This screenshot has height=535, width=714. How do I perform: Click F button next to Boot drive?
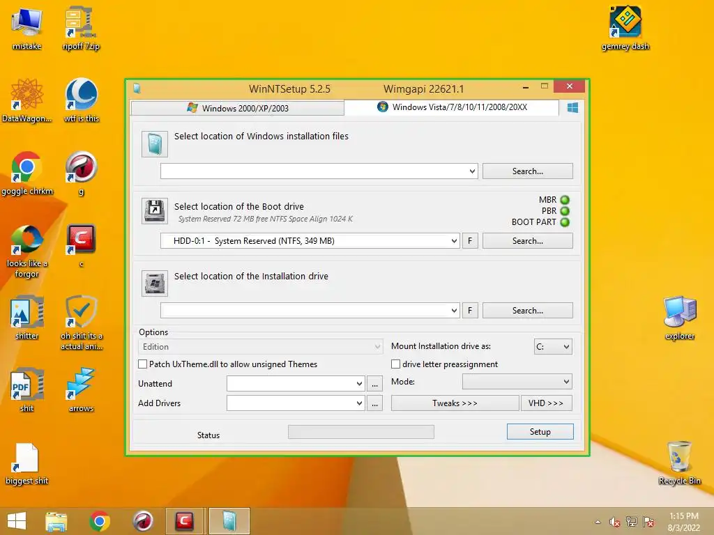470,241
